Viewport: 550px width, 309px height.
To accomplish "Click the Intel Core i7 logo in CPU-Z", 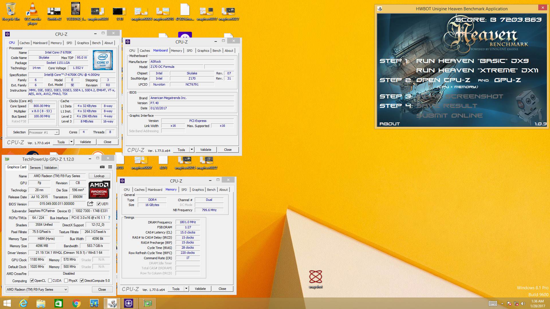I will tap(103, 60).
